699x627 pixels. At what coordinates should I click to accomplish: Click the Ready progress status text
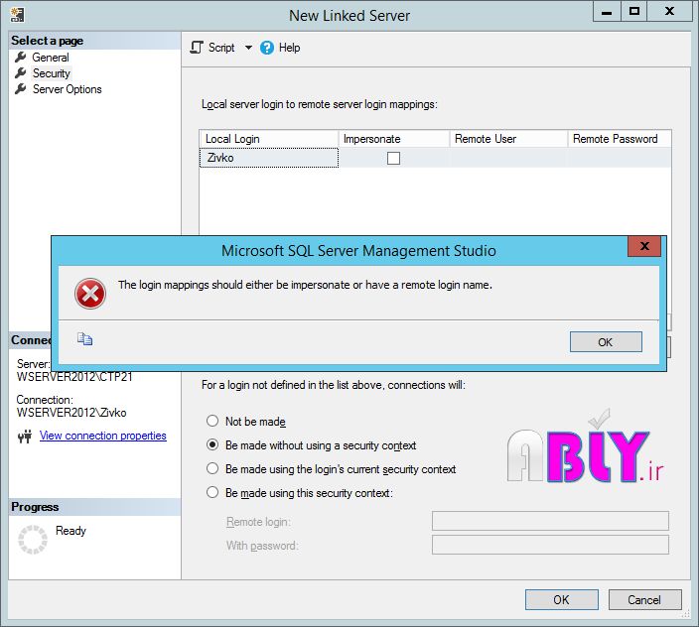point(70,531)
